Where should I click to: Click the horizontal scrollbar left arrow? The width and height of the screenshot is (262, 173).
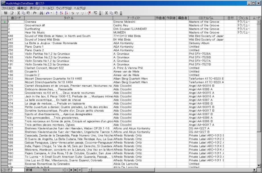tap(90, 170)
